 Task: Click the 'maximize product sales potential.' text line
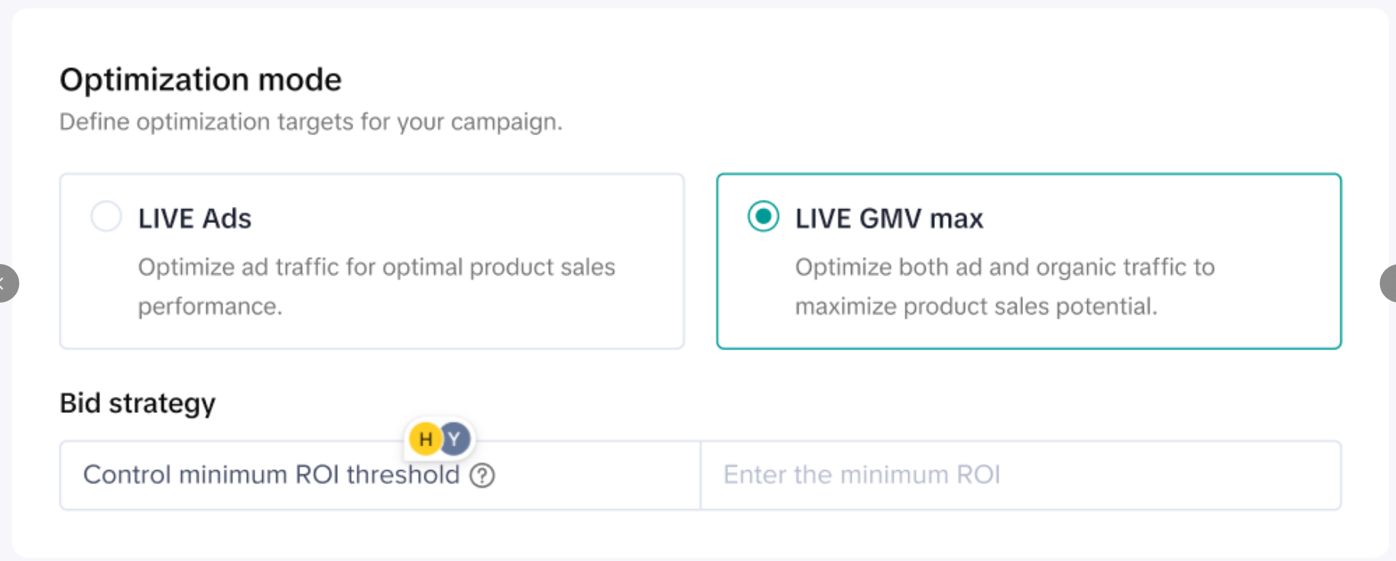pos(976,306)
